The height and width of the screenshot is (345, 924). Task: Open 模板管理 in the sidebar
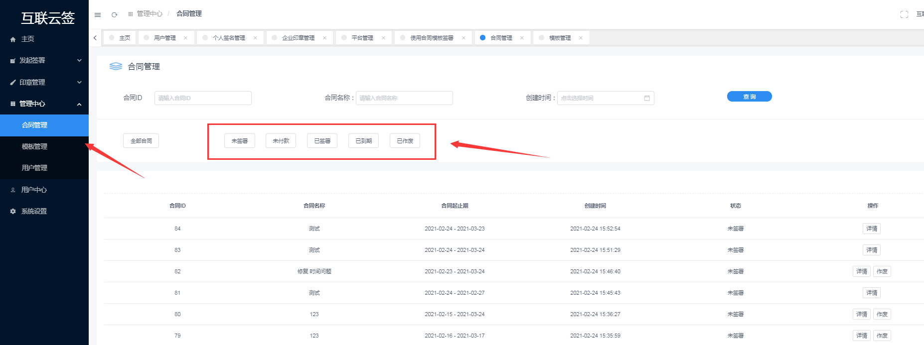[x=44, y=147]
